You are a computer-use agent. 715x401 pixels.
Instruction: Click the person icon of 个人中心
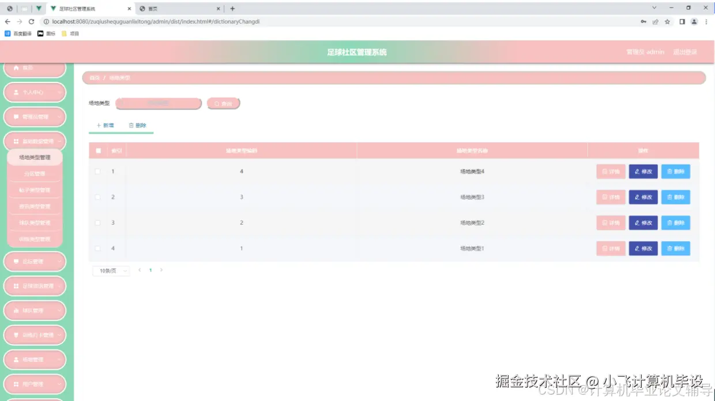pyautogui.click(x=17, y=92)
